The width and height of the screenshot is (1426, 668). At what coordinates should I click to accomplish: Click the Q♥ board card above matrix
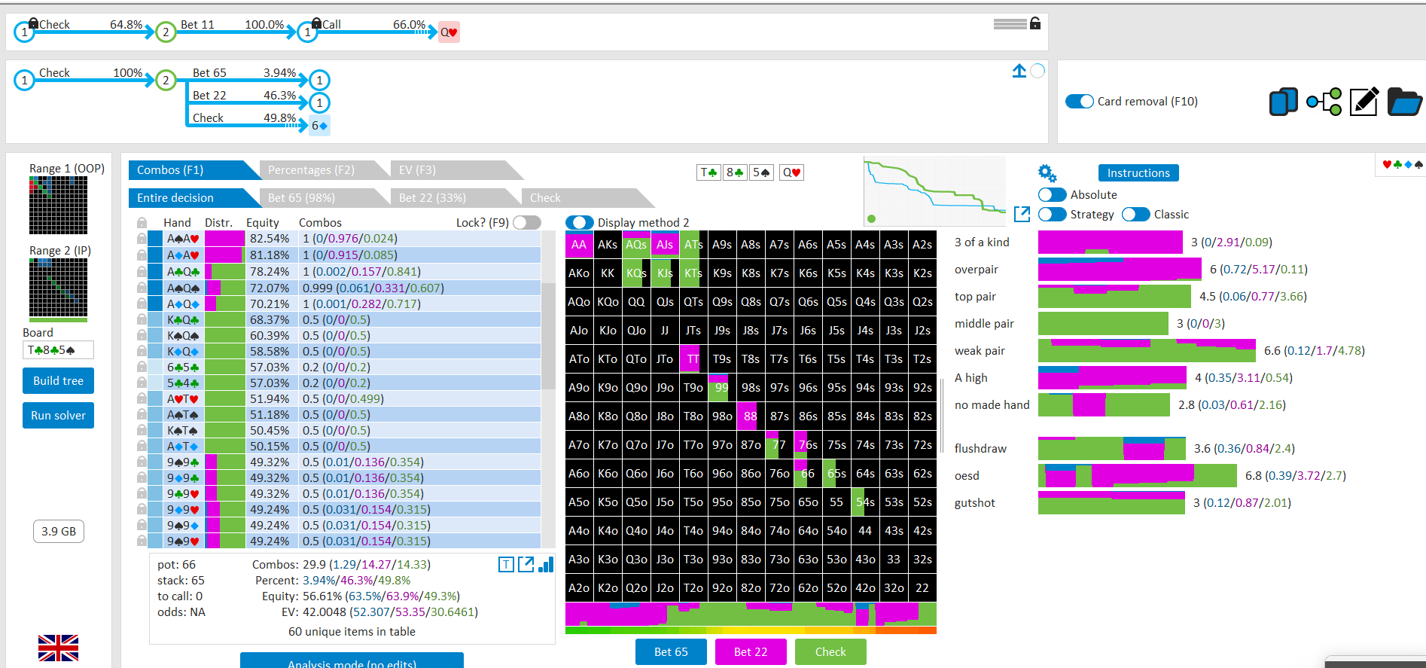(x=791, y=172)
